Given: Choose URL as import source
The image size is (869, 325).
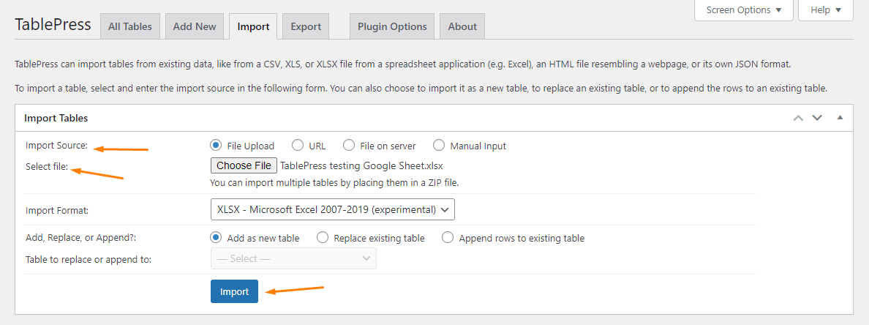Looking at the screenshot, I should [298, 146].
